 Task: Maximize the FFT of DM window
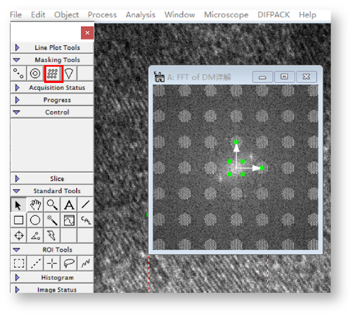284,77
